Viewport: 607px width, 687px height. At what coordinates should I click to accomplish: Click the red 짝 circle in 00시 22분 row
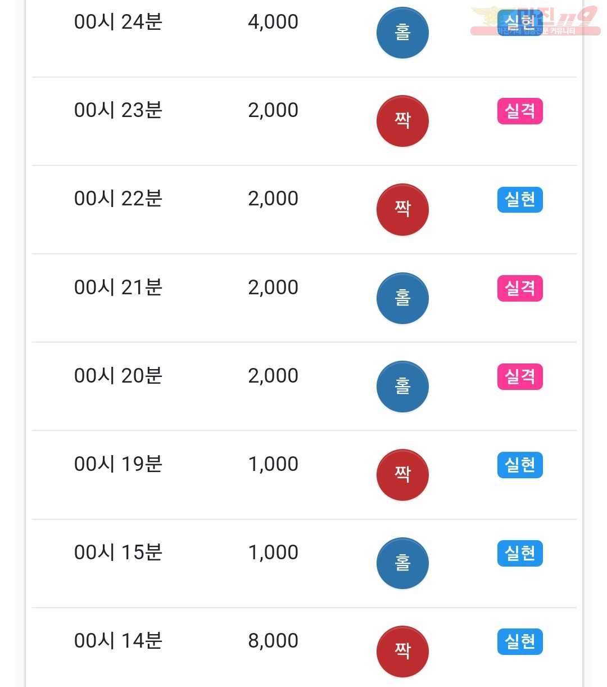402,209
